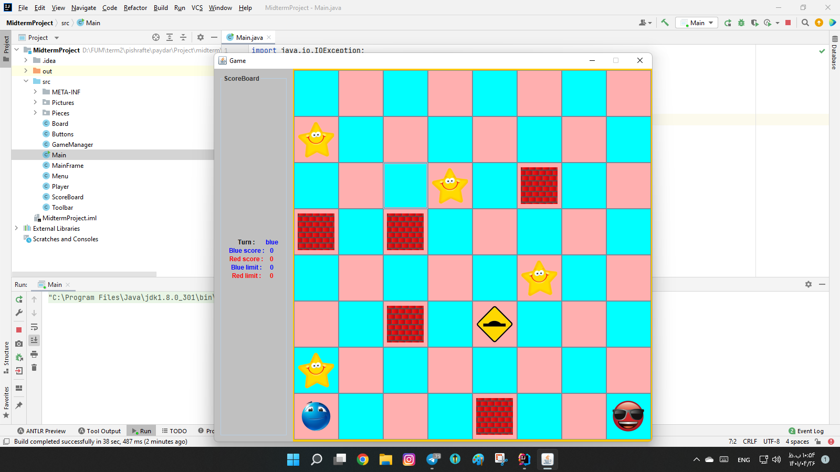Screen dimensions: 840x472
Task: Open the Refactor menu
Action: coord(135,8)
